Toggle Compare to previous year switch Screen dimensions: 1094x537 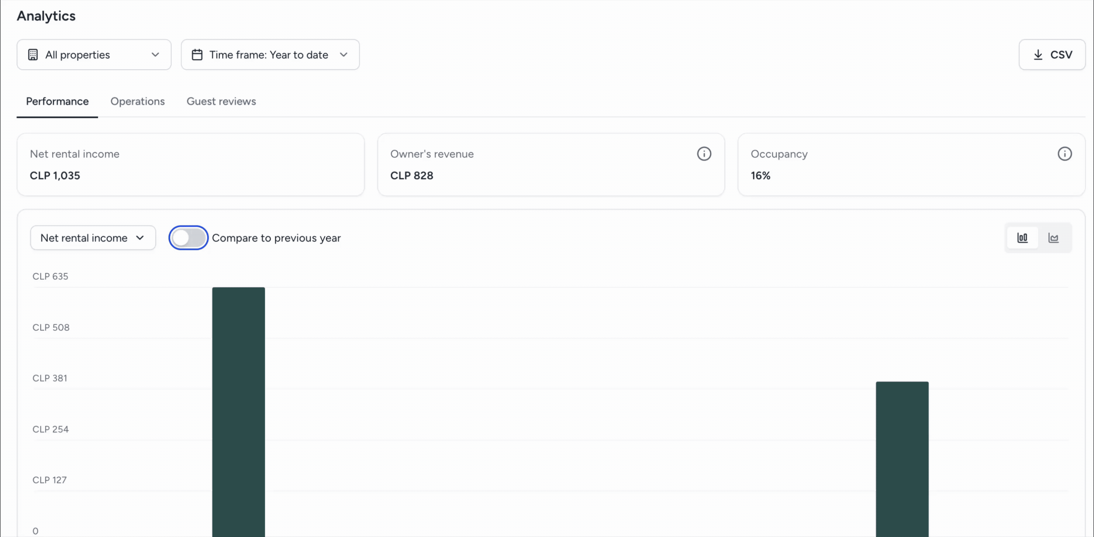click(x=188, y=238)
